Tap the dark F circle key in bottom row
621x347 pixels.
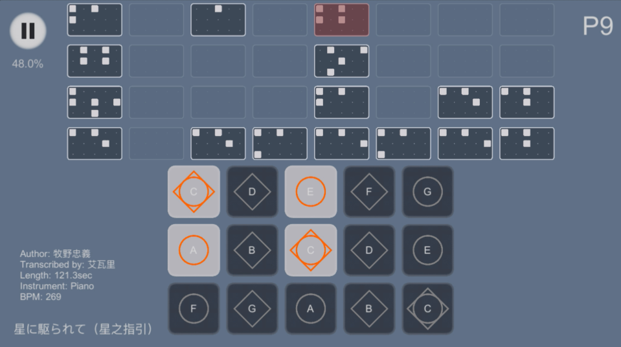click(x=194, y=309)
